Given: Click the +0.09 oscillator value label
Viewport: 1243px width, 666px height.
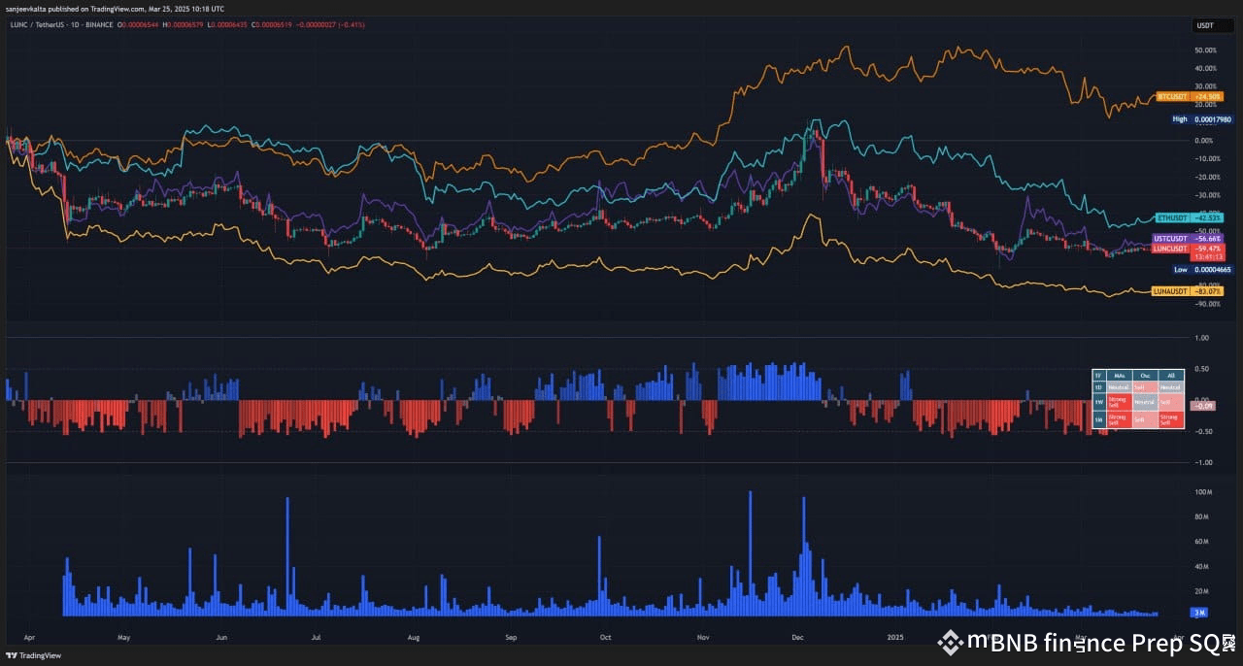Looking at the screenshot, I should [x=1201, y=405].
